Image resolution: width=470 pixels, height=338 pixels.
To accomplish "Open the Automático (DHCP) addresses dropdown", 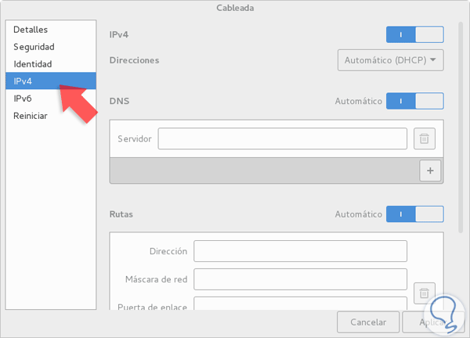I will (390, 59).
